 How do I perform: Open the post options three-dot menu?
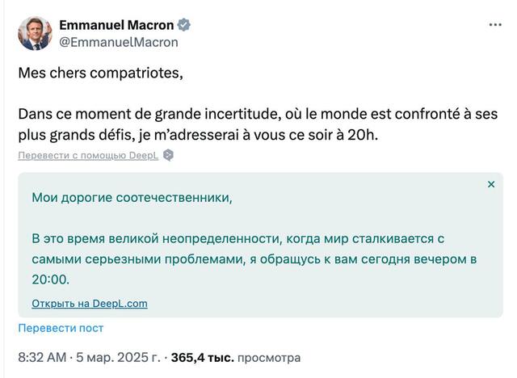[494, 25]
